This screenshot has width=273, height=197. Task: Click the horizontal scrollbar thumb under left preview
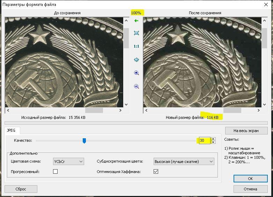94,110
